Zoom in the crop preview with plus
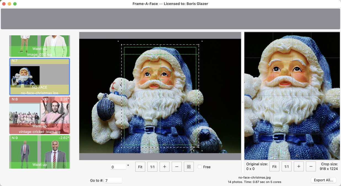Viewport: 341px width, 186px height. click(299, 166)
